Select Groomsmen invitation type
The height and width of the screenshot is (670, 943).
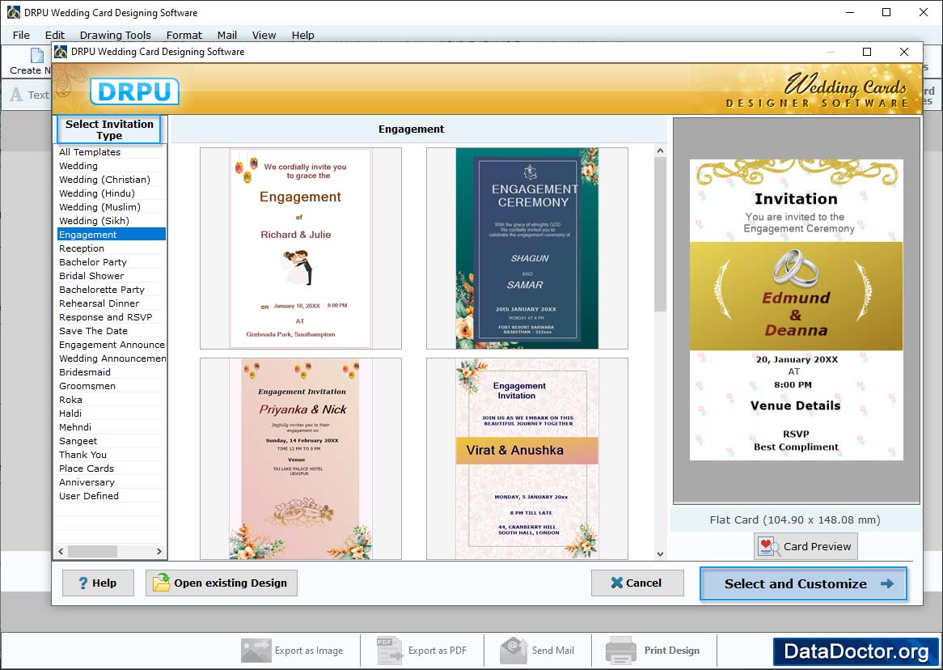(x=112, y=386)
